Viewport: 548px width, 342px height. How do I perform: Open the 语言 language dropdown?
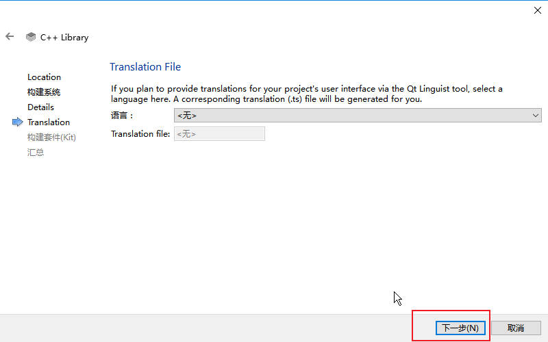358,116
